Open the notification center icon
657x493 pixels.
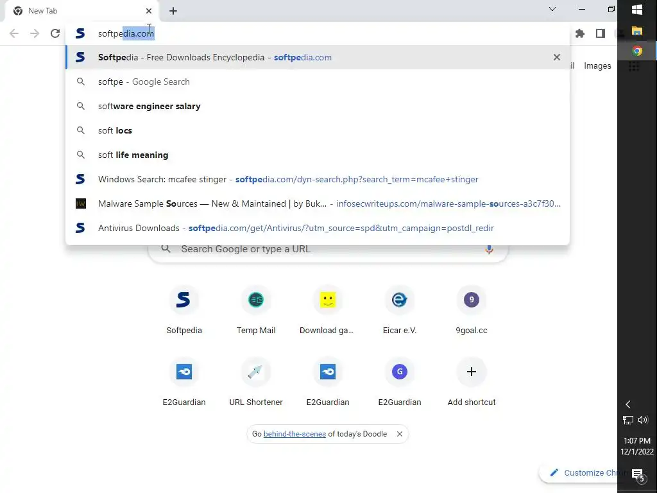(638, 475)
